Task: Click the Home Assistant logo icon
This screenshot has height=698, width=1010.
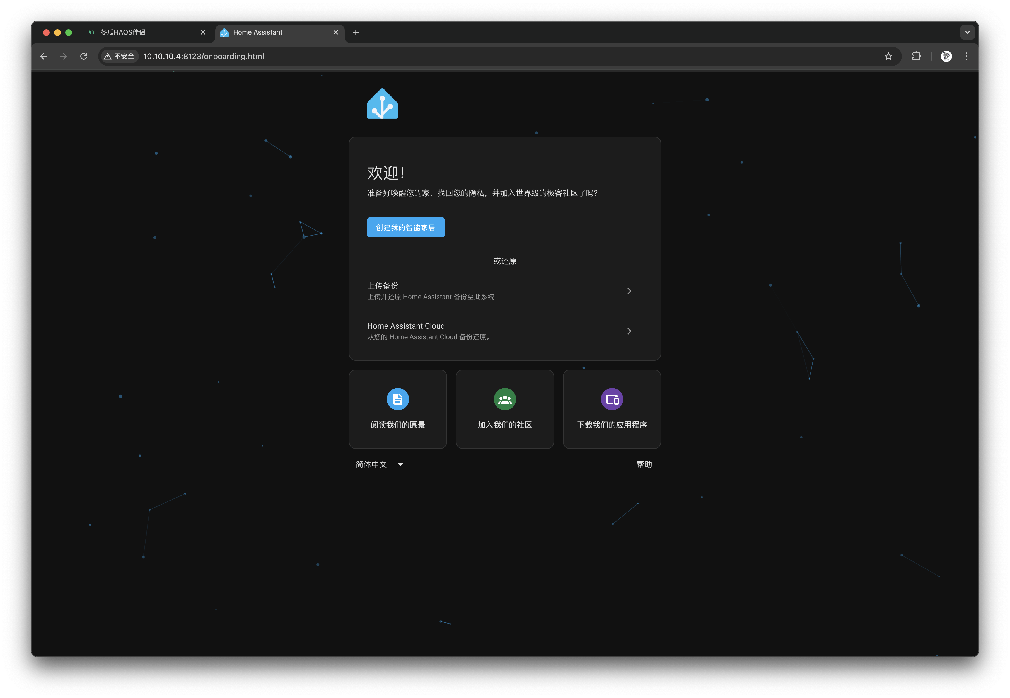Action: [382, 104]
